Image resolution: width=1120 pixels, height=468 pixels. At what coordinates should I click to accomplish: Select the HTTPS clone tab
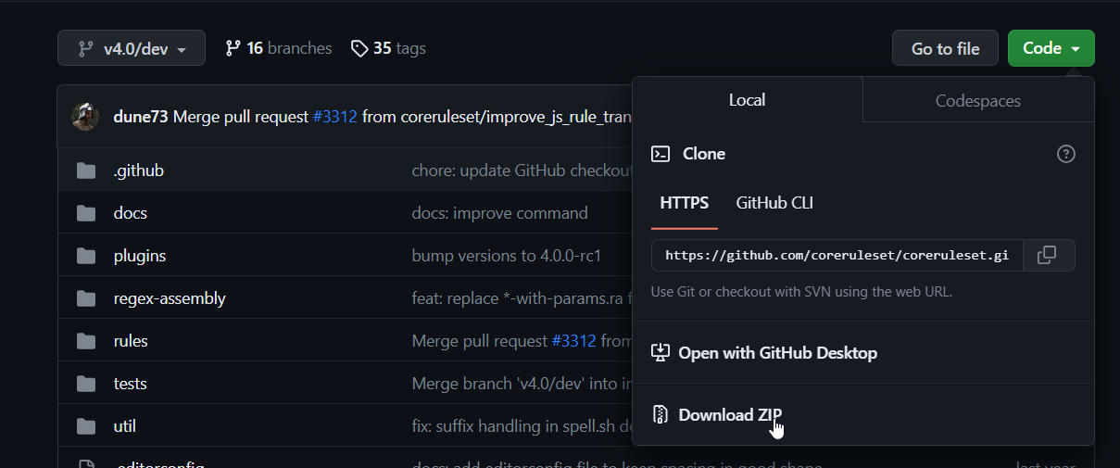[x=685, y=203]
